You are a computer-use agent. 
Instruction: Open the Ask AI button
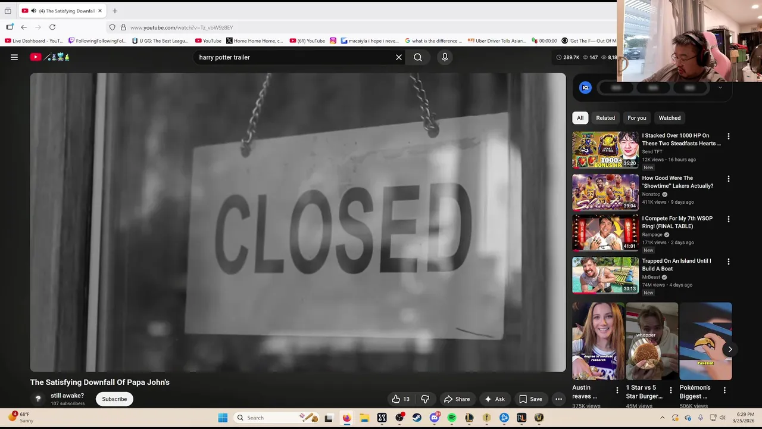495,399
